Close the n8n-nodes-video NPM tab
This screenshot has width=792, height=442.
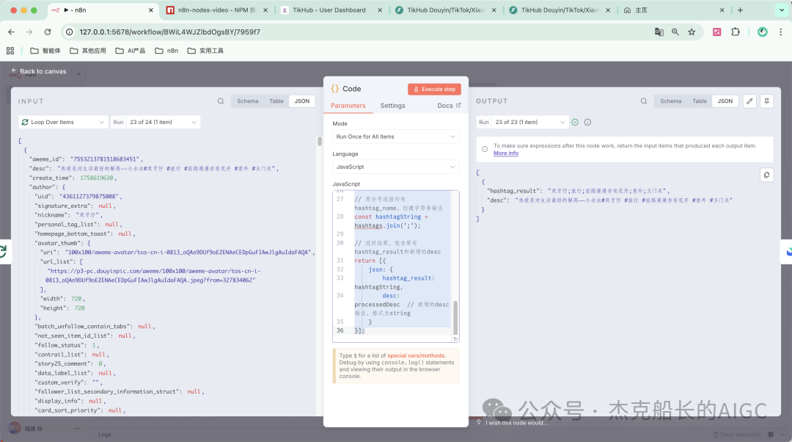point(265,10)
